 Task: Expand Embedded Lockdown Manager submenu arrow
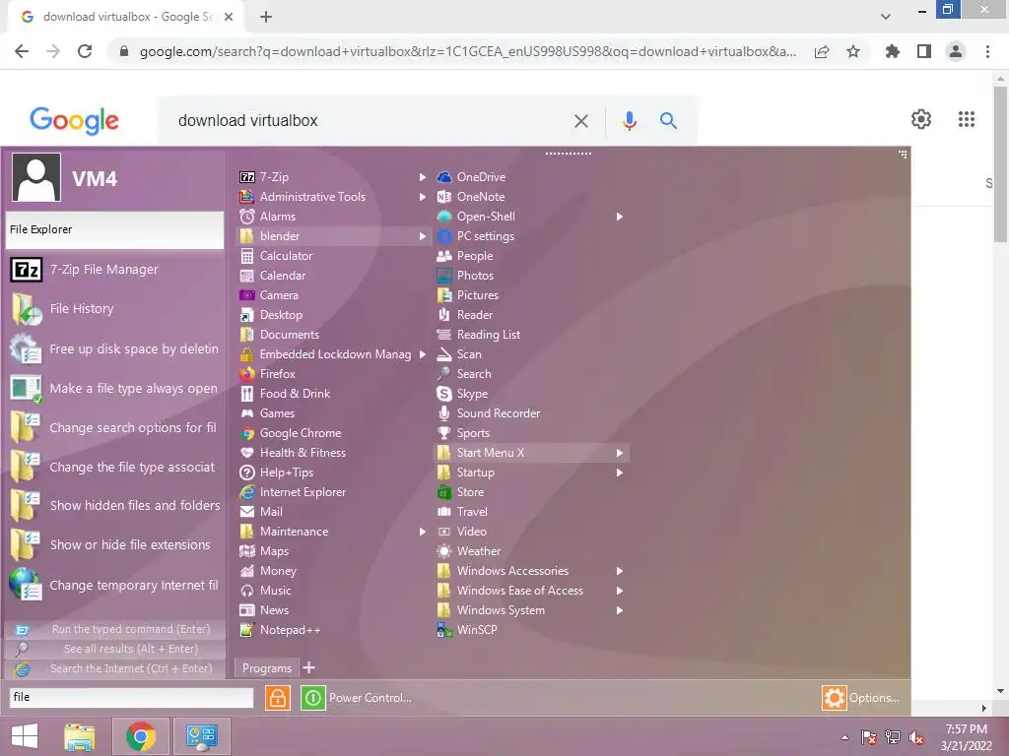click(x=422, y=354)
